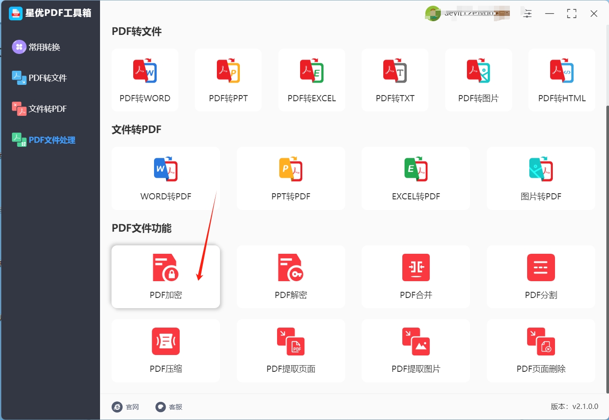This screenshot has width=609, height=420.
Task: Click the 文件转PDF section heading
Action: (136, 130)
